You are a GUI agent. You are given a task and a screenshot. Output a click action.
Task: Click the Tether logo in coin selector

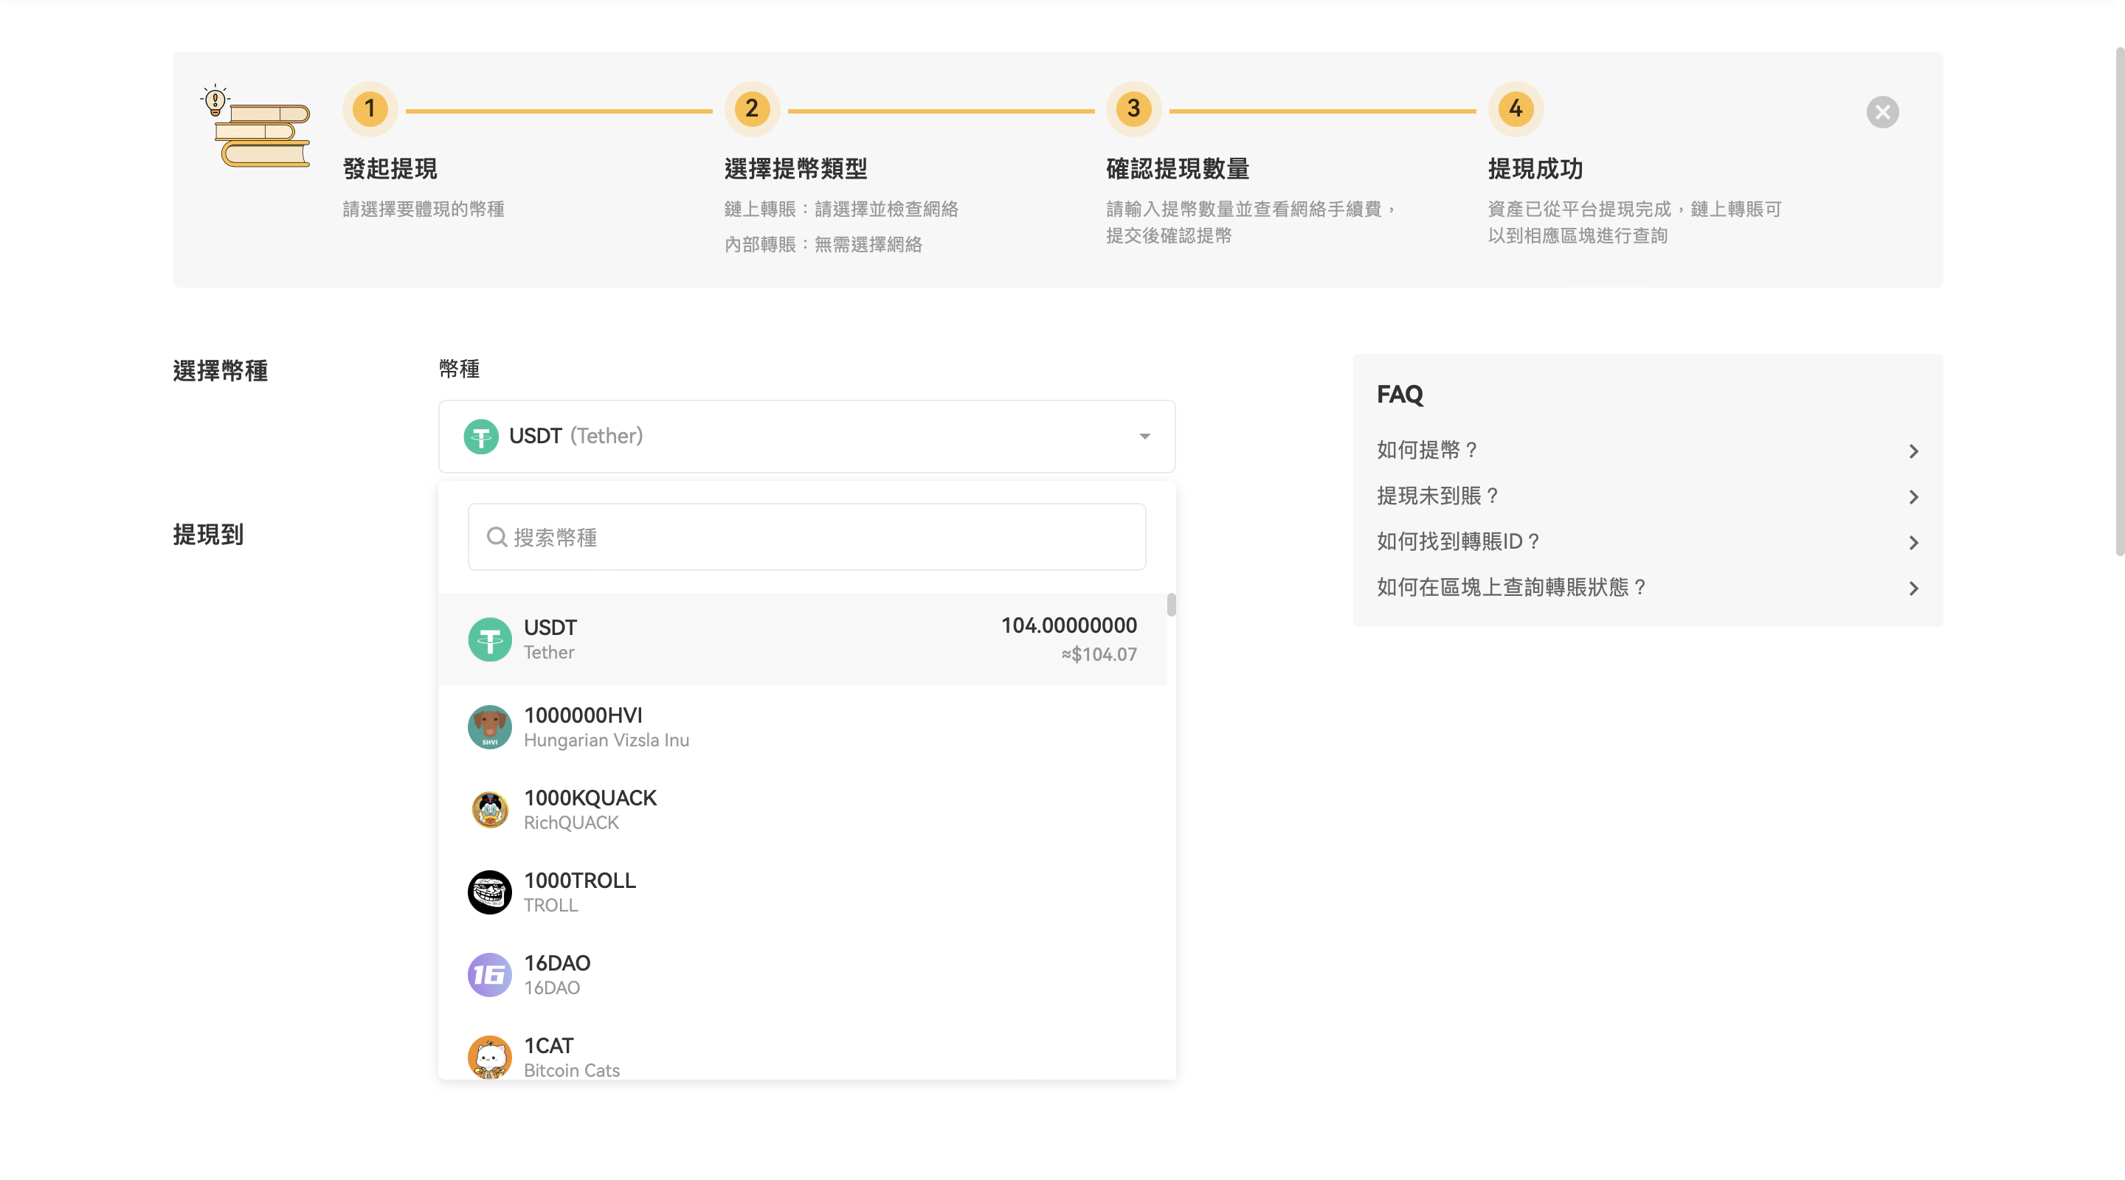(x=481, y=436)
